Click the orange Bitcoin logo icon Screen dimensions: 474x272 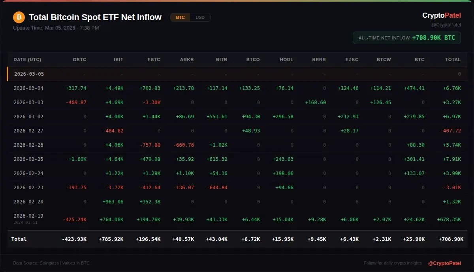19,17
